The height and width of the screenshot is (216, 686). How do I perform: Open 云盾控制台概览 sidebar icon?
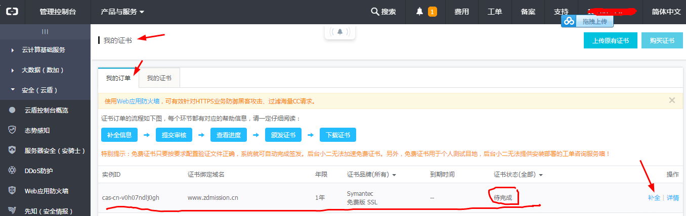(x=13, y=110)
